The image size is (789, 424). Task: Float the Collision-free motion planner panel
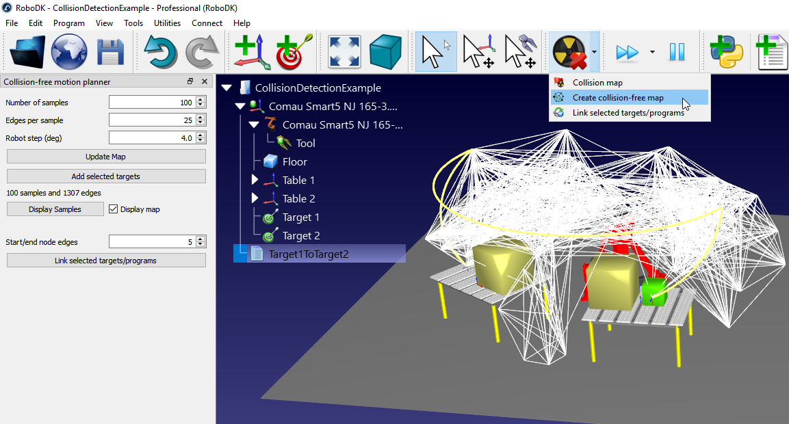click(x=190, y=81)
